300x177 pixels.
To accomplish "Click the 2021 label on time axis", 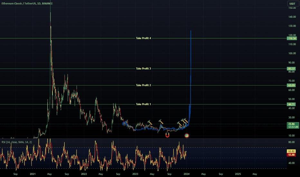I will click(x=33, y=174).
